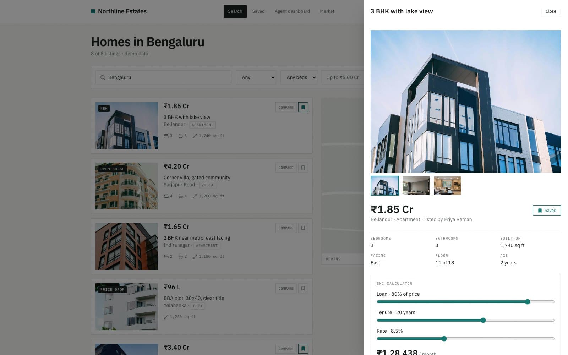Compare the ₹96 L Yelahanka plot
The image size is (568, 355).
click(286, 288)
